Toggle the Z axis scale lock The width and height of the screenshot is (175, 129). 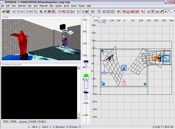pos(112,12)
